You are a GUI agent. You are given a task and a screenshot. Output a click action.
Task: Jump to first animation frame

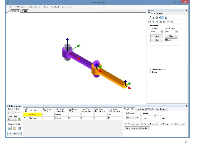click(150, 22)
